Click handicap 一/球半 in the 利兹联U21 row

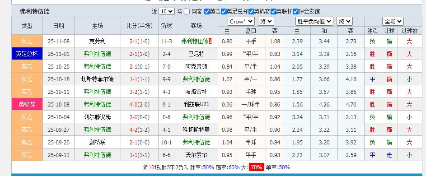point(251,104)
